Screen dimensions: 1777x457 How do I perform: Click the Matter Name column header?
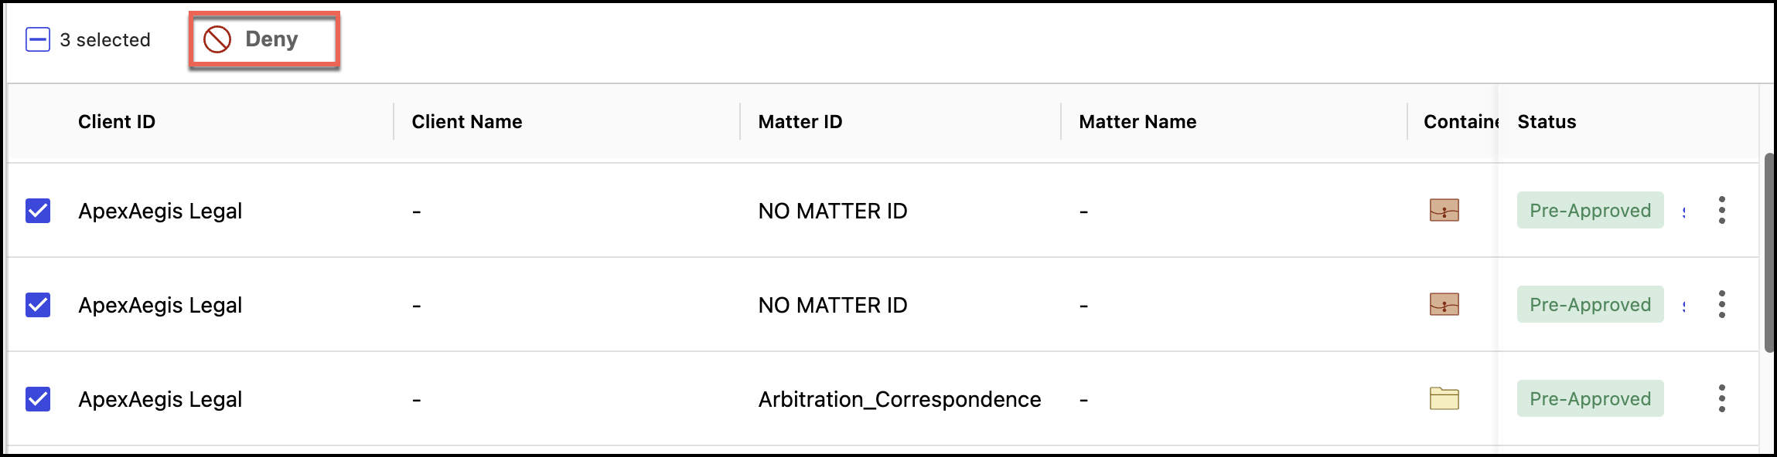1137,122
